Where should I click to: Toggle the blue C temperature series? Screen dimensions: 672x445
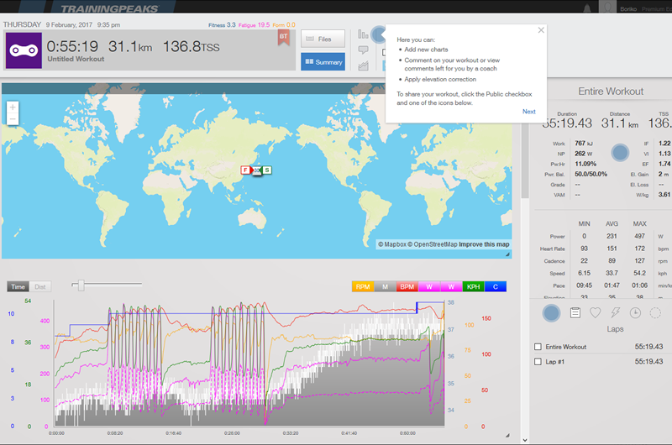coord(496,286)
